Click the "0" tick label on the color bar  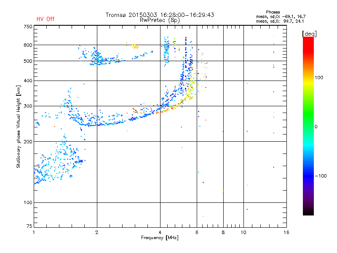316,127
